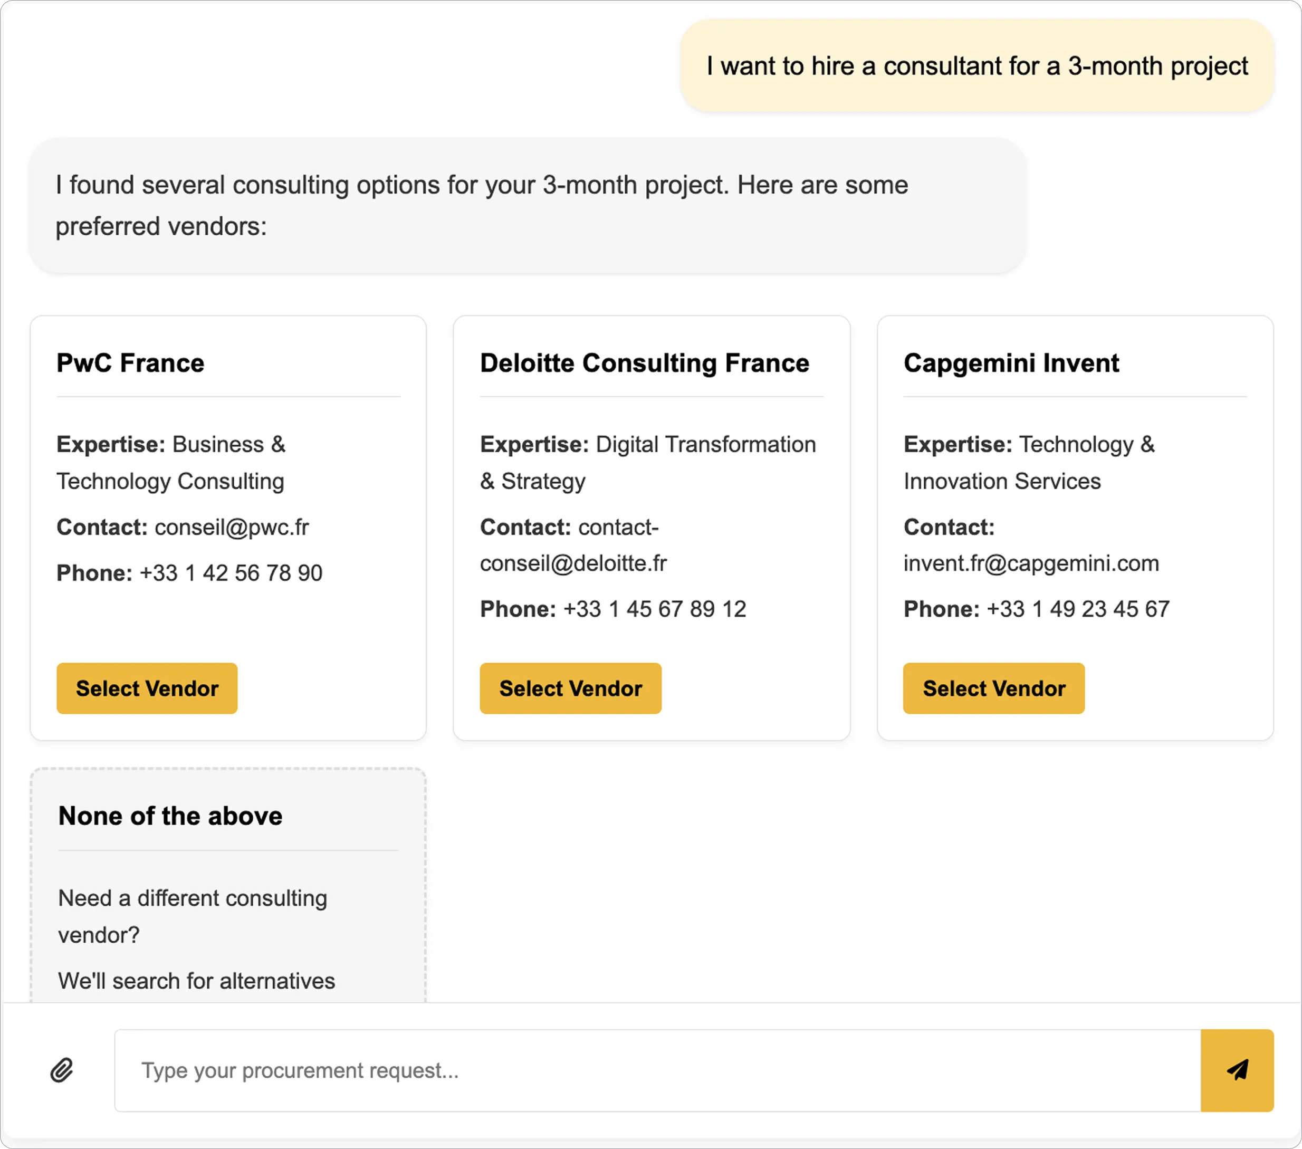
Task: Click the user message about hiring a consultant
Action: point(977,65)
